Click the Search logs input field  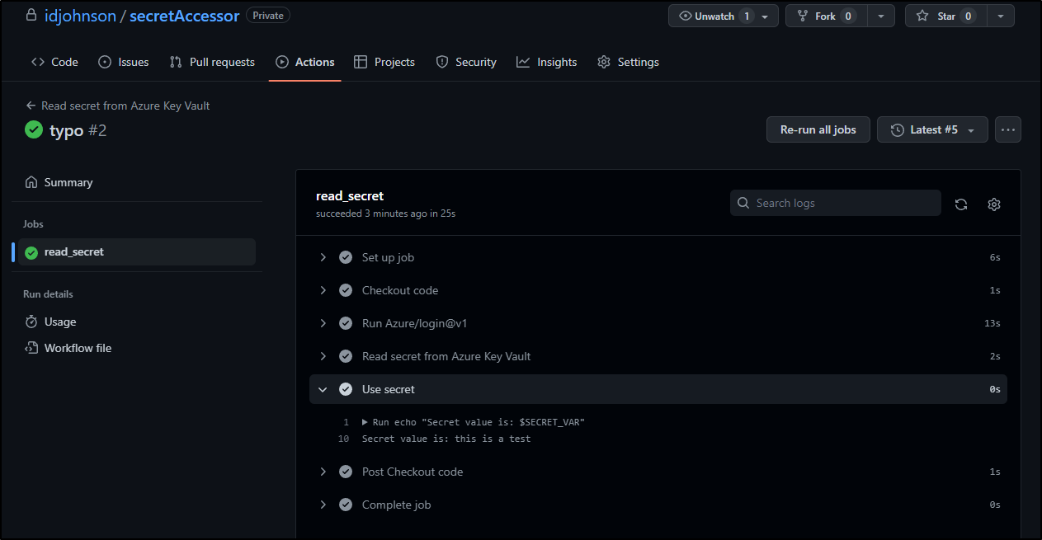coord(836,203)
